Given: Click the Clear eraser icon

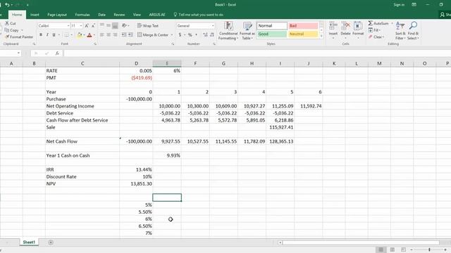Looking at the screenshot, I should pyautogui.click(x=371, y=37).
